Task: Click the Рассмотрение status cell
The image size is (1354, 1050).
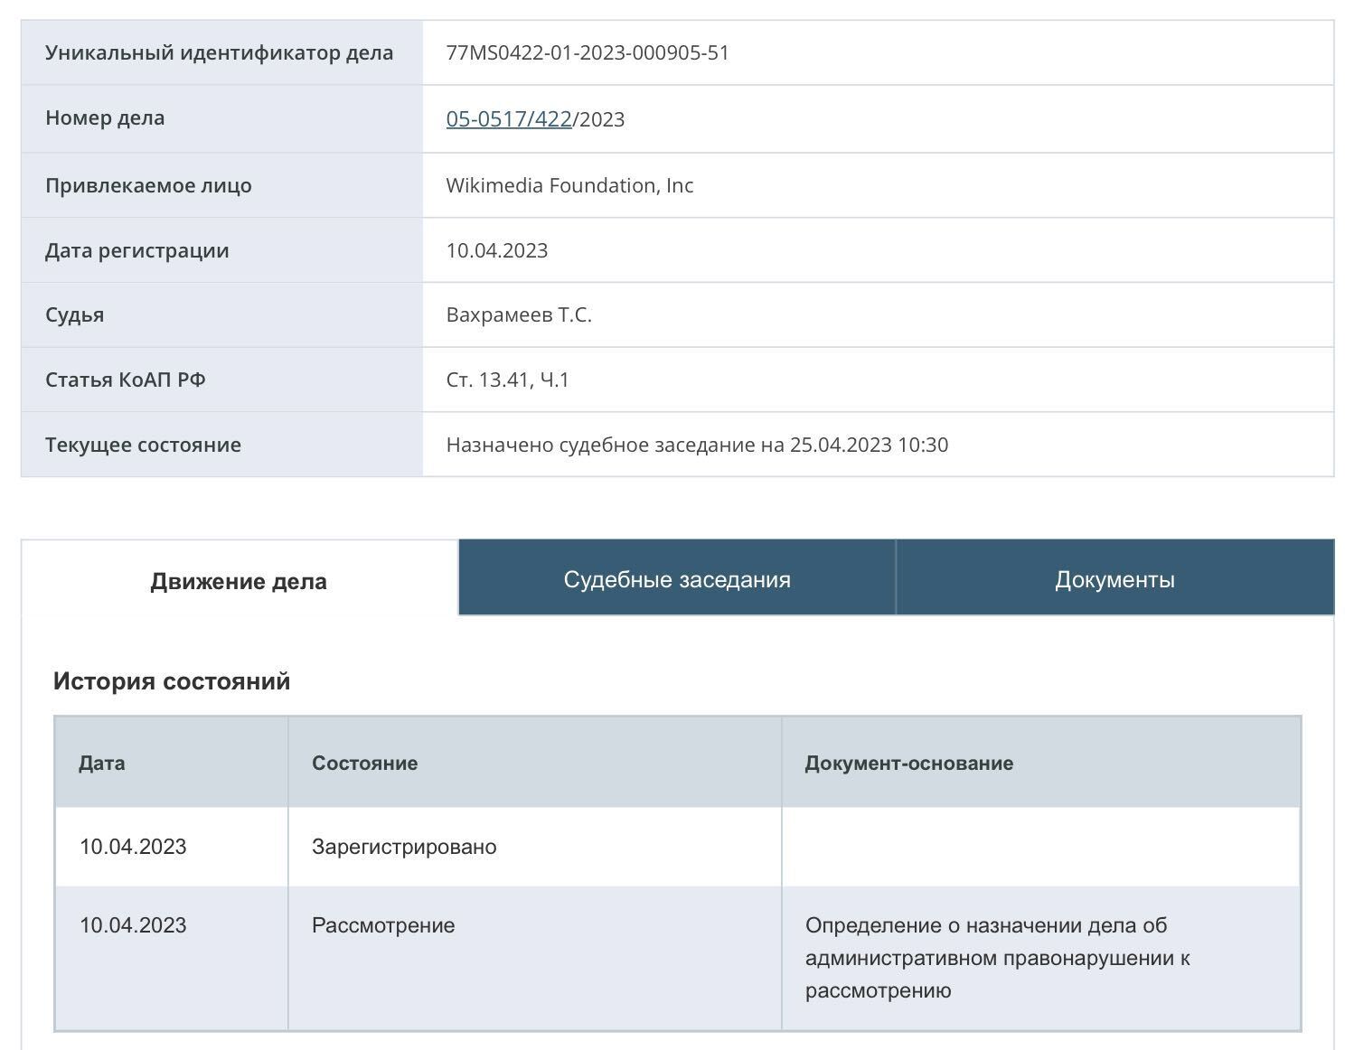Action: 383,925
